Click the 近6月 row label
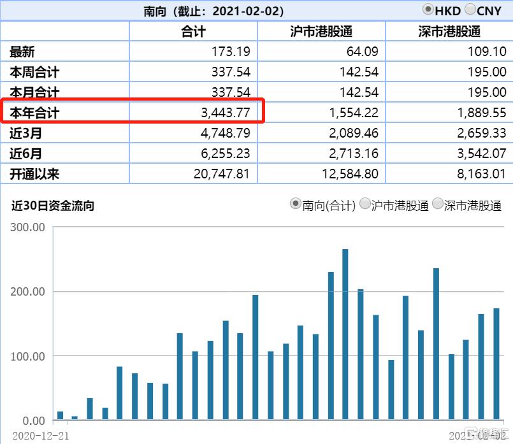The width and height of the screenshot is (513, 444). coord(25,154)
